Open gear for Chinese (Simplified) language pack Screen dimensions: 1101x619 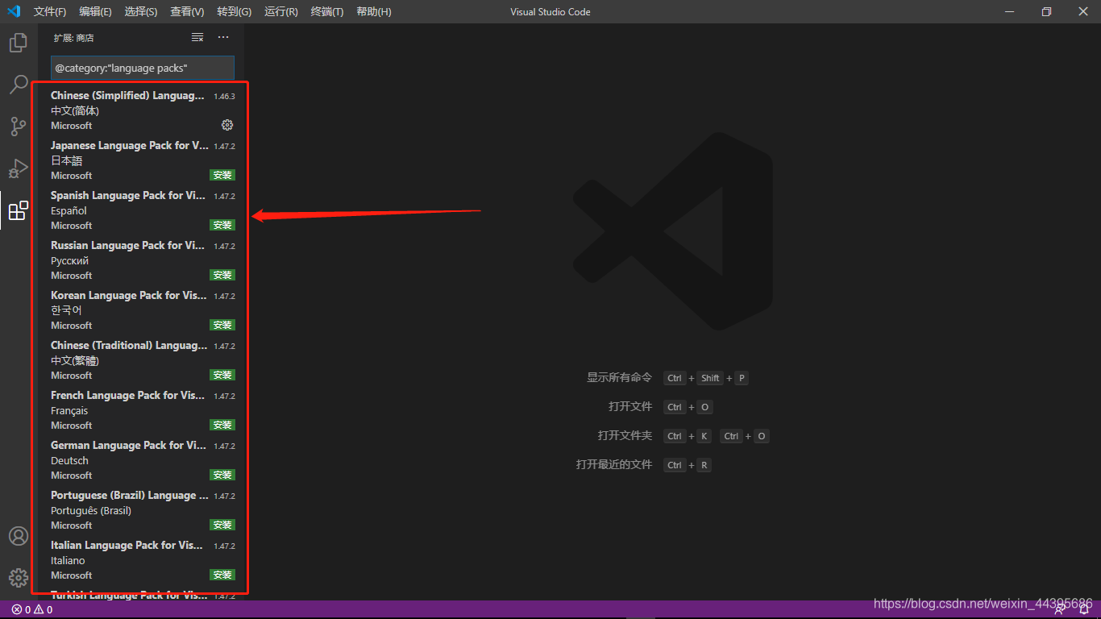pyautogui.click(x=227, y=125)
